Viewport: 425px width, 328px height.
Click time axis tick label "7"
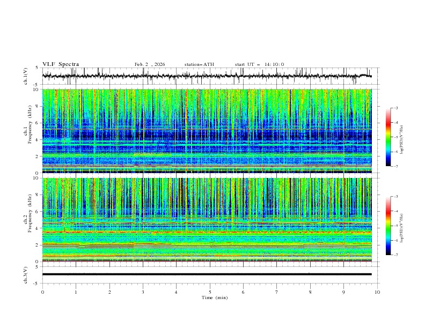coord(277,292)
